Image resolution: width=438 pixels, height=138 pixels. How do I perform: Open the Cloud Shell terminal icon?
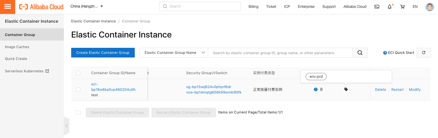[377, 7]
